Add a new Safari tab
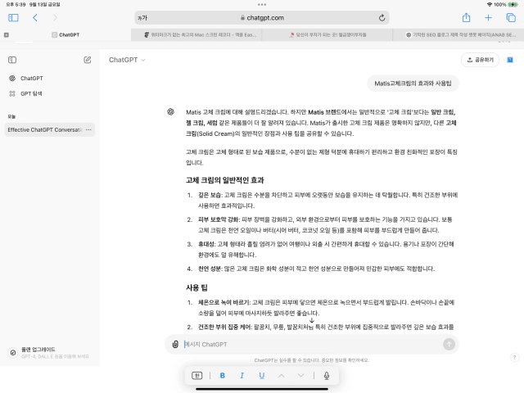The height and width of the screenshot is (393, 524). coord(488,18)
